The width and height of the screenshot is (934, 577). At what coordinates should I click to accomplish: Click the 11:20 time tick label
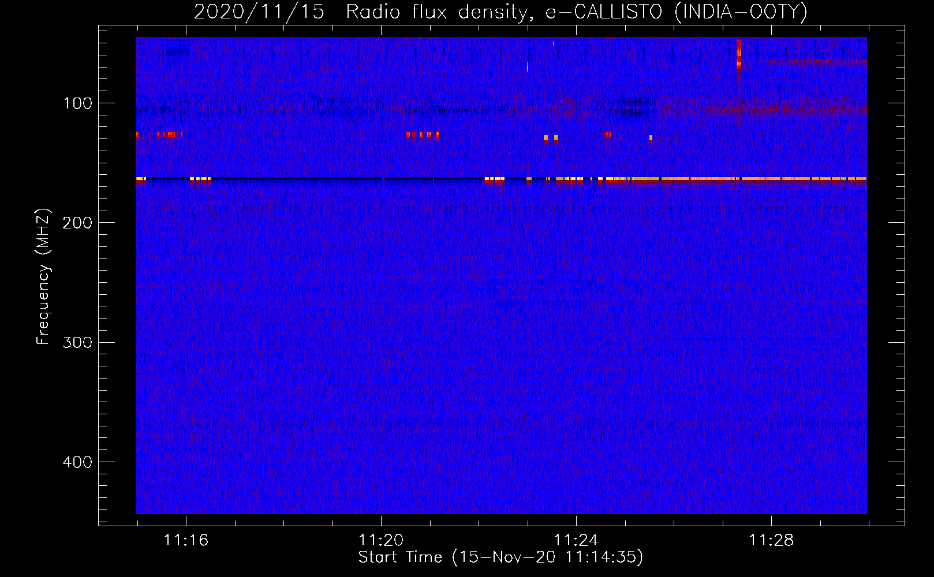click(x=381, y=540)
